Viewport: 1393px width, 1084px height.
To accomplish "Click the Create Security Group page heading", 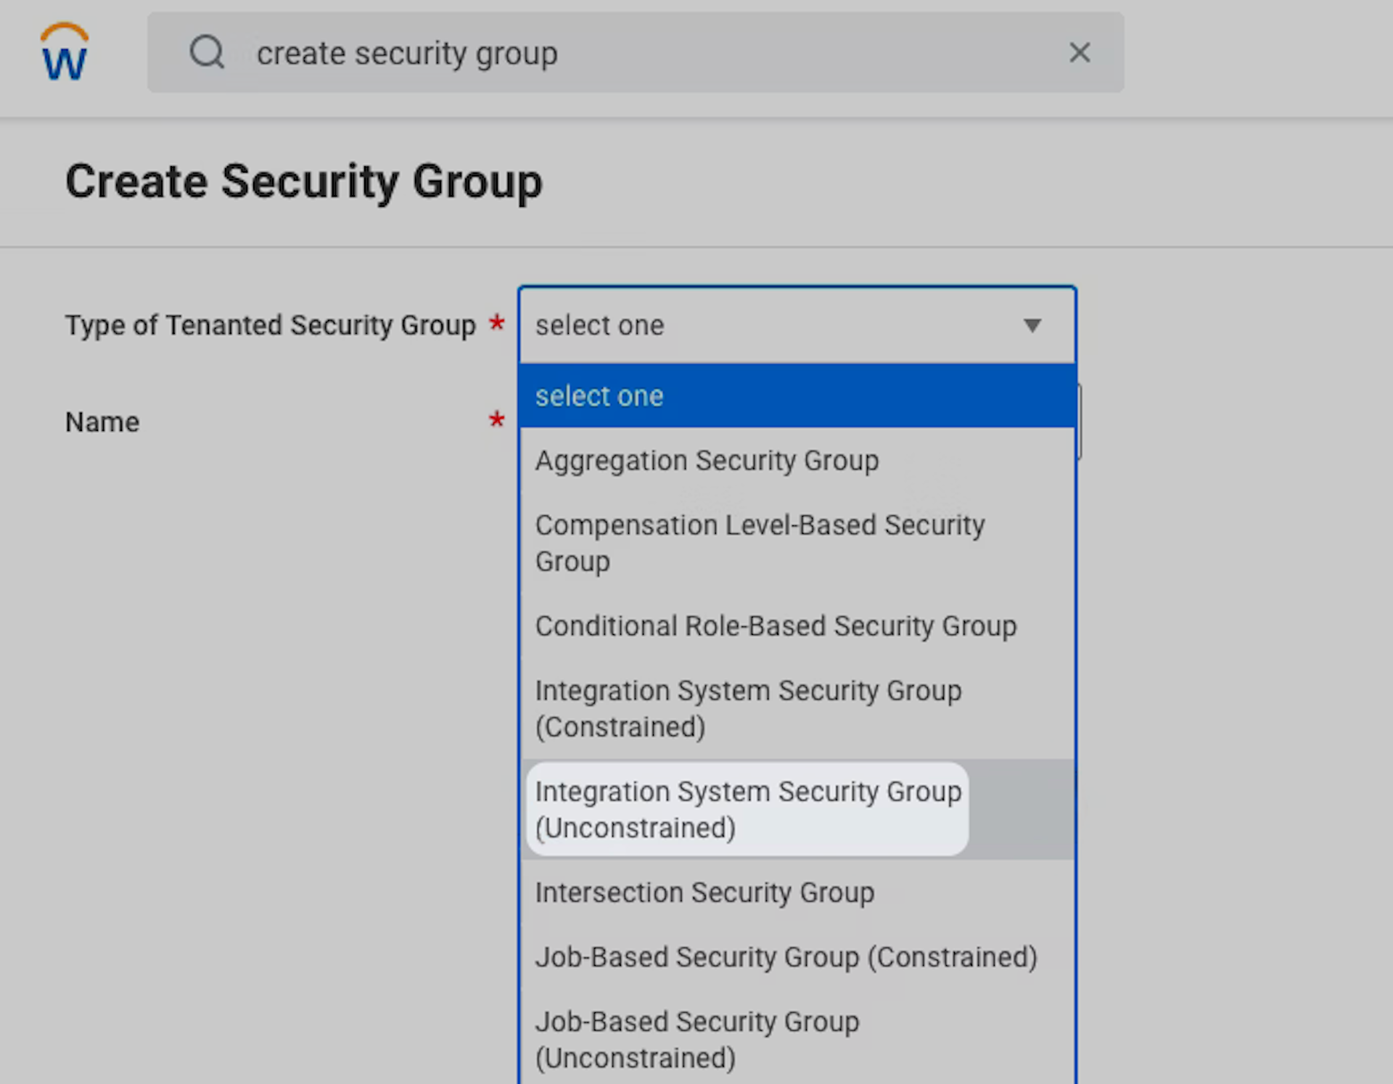I will [303, 181].
